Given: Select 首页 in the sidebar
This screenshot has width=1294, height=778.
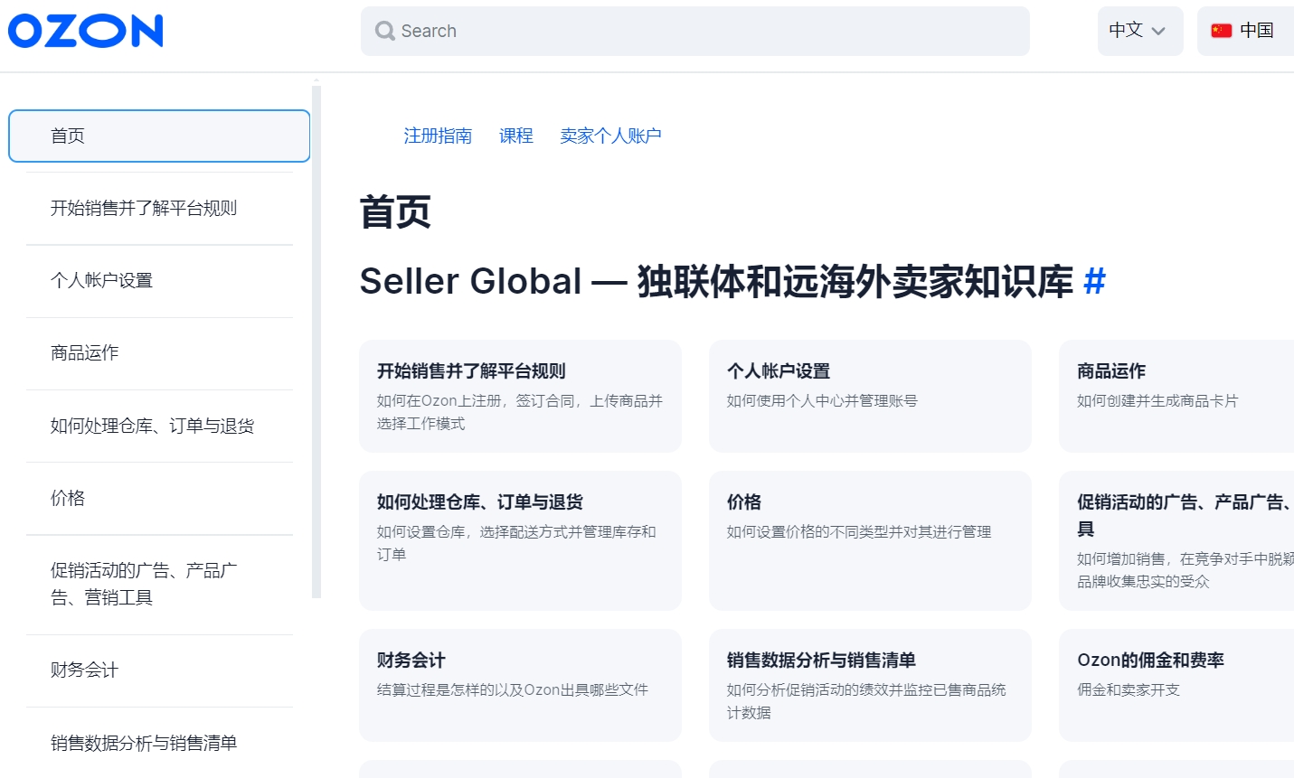Looking at the screenshot, I should pyautogui.click(x=159, y=136).
